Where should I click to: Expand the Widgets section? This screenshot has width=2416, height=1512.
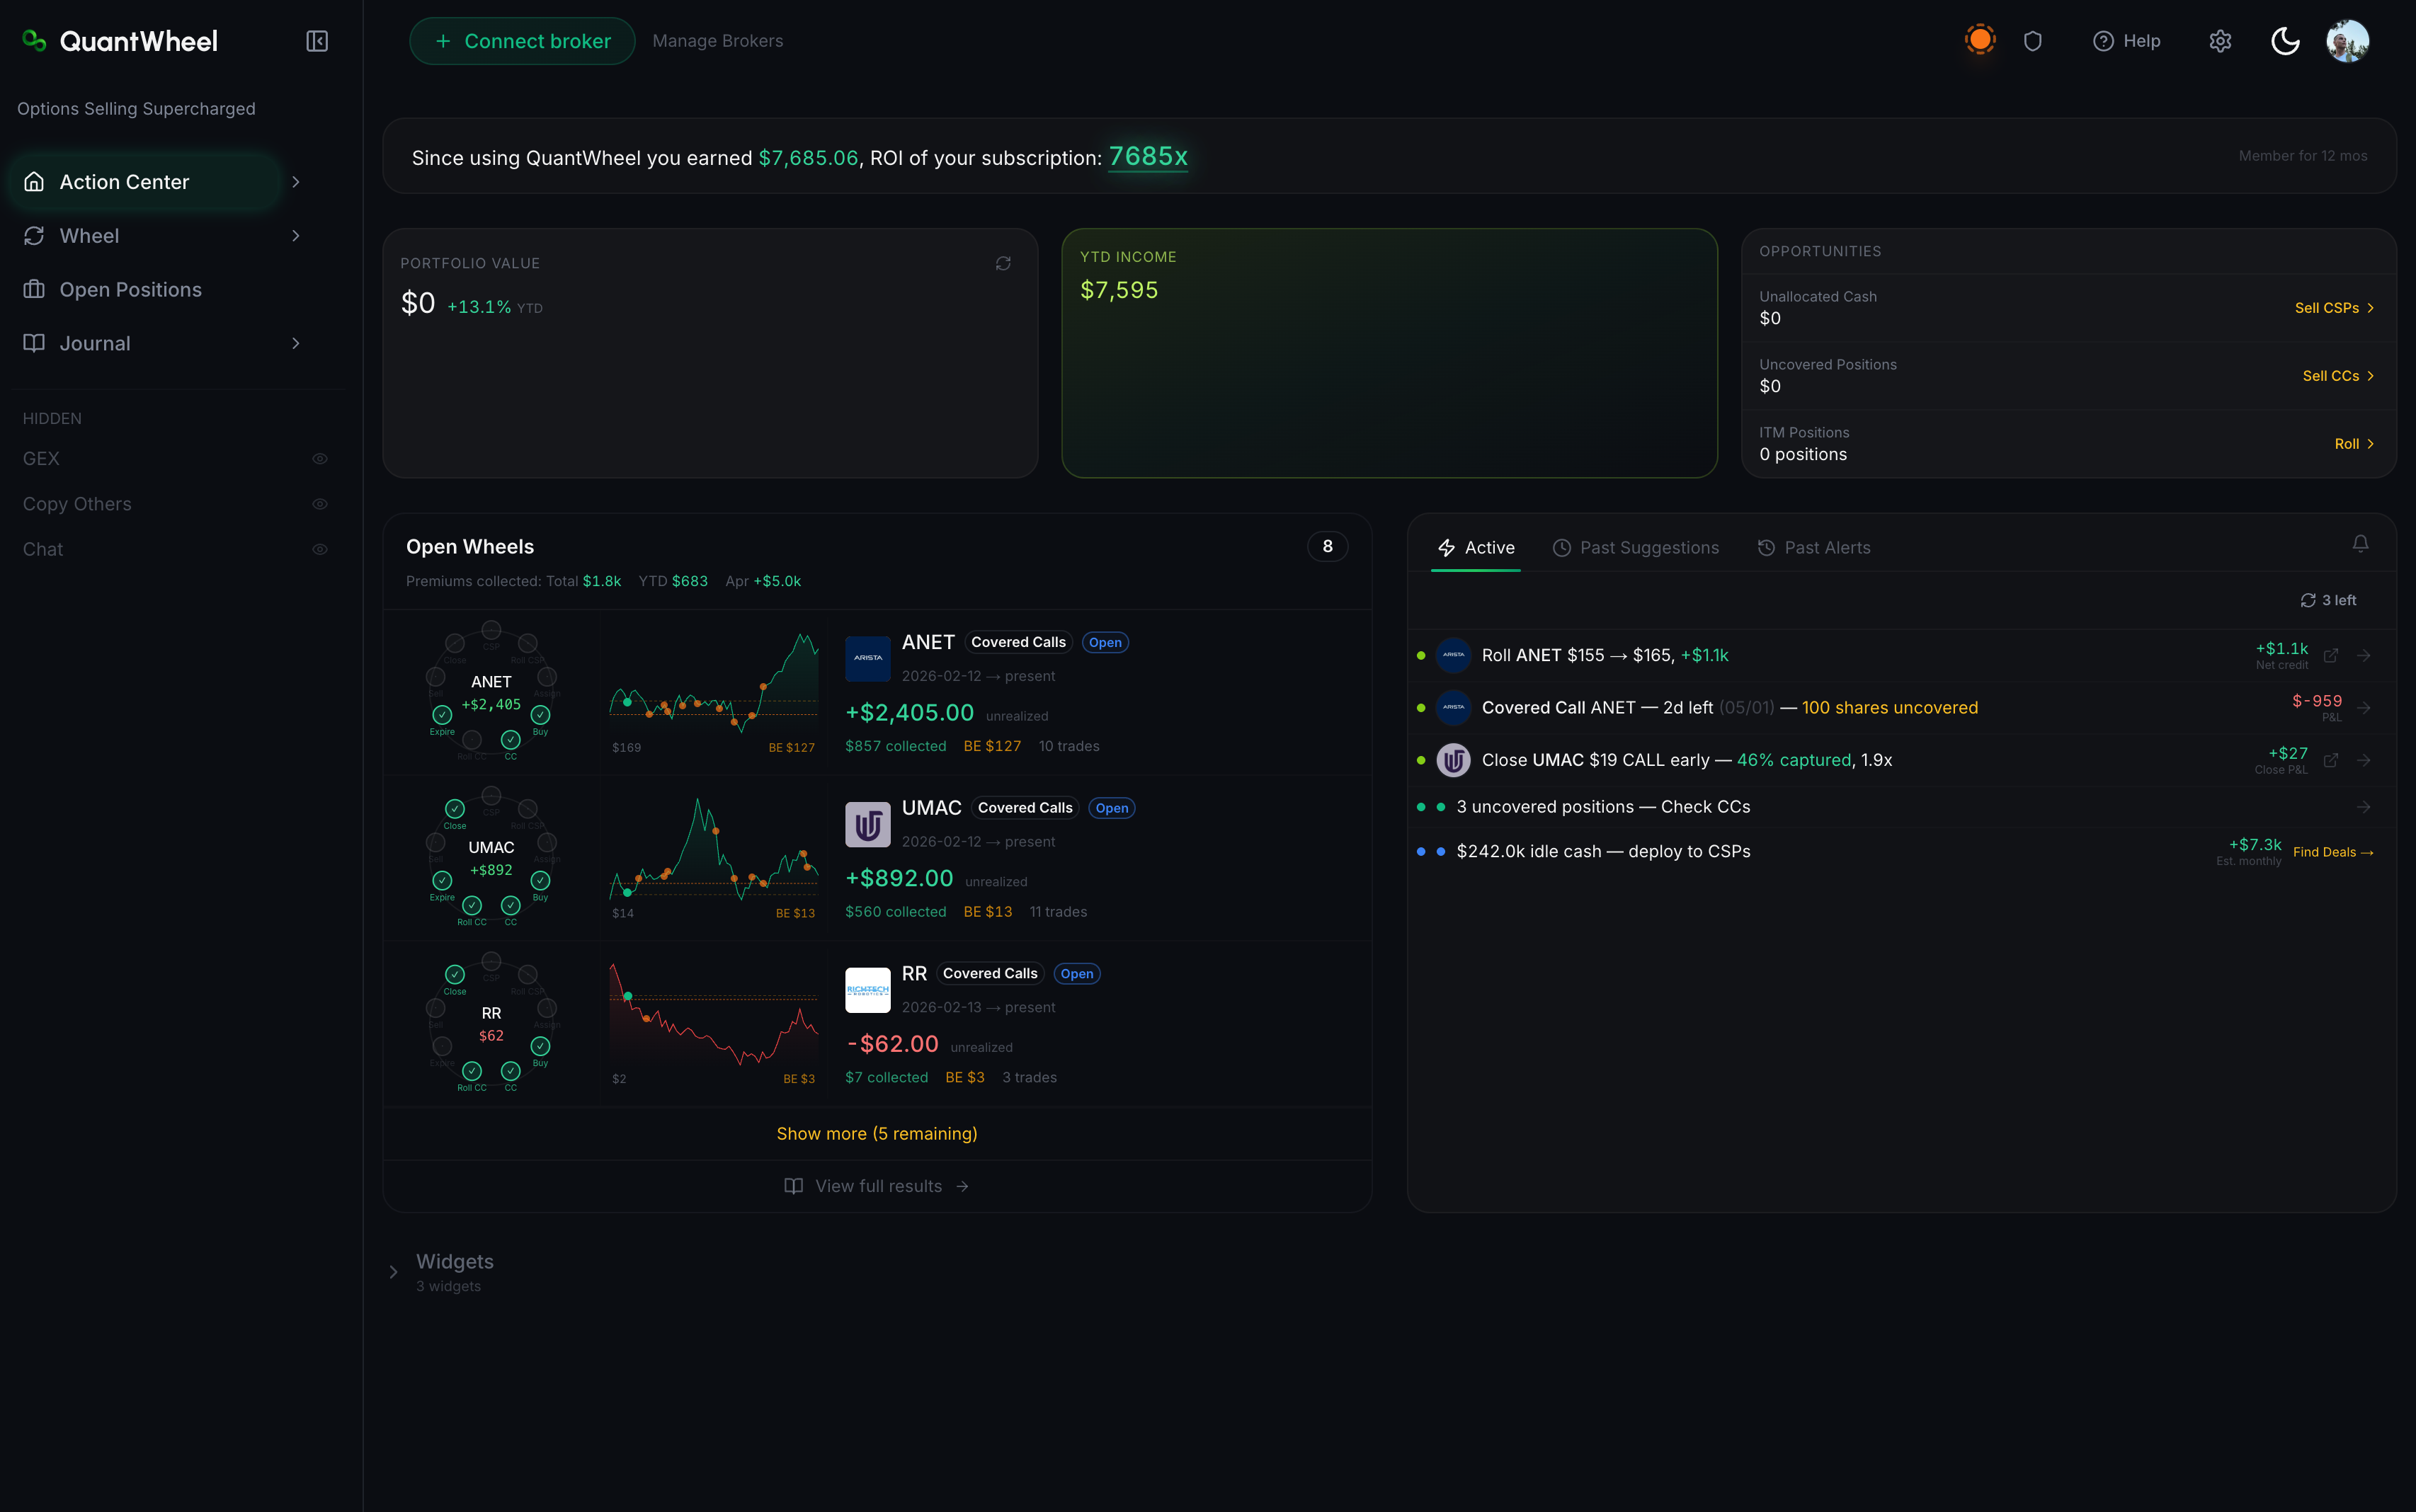[393, 1272]
